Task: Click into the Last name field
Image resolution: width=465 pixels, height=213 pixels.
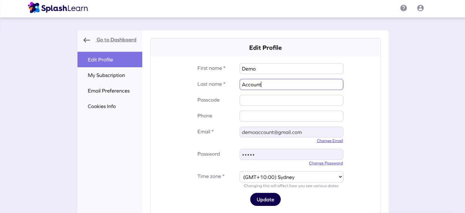Action: 291,84
